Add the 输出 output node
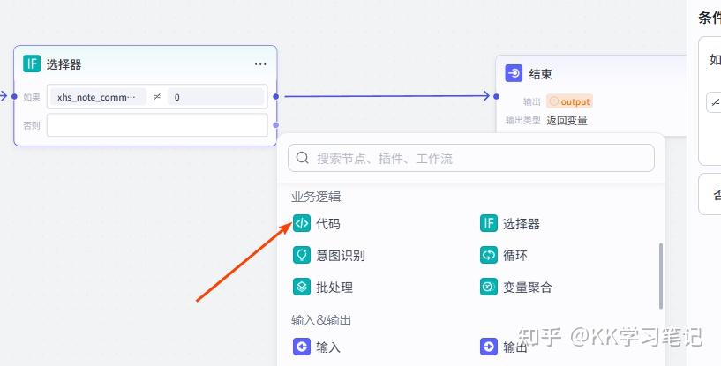The height and width of the screenshot is (366, 721). (504, 347)
